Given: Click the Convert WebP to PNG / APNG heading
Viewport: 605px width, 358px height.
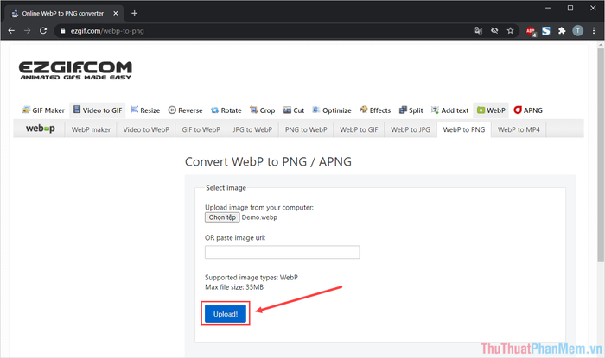Looking at the screenshot, I should pyautogui.click(x=268, y=161).
